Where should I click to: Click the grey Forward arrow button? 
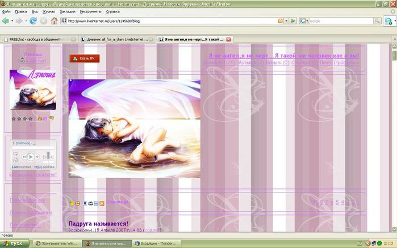click(x=19, y=21)
